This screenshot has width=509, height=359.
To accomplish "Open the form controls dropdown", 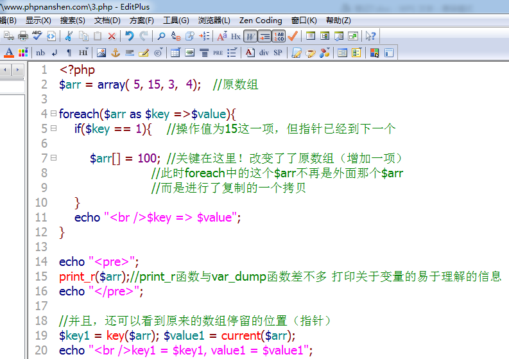I will click(x=356, y=53).
